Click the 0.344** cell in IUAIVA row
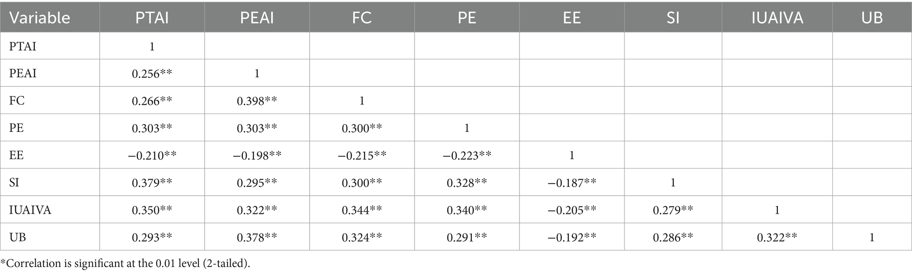 [x=362, y=210]
